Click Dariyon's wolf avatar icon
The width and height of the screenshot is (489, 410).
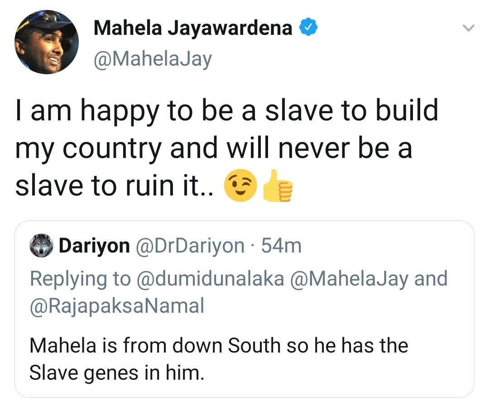tap(41, 246)
